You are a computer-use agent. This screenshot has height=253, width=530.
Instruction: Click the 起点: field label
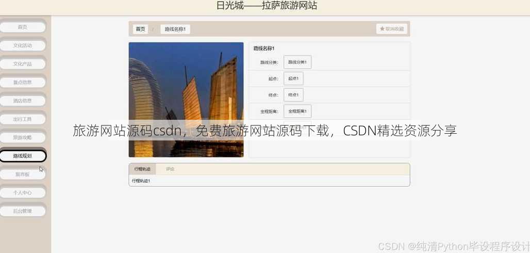(273, 78)
